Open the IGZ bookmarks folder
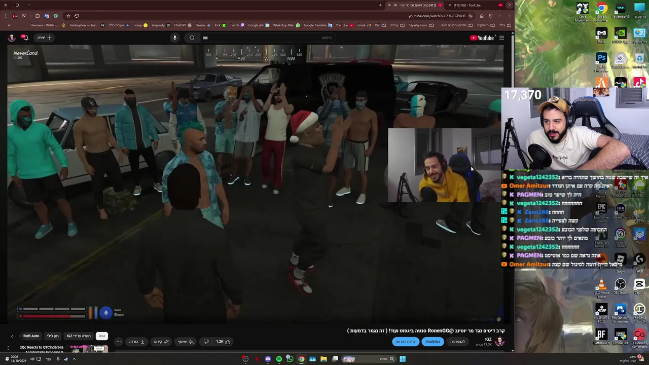 (380, 25)
